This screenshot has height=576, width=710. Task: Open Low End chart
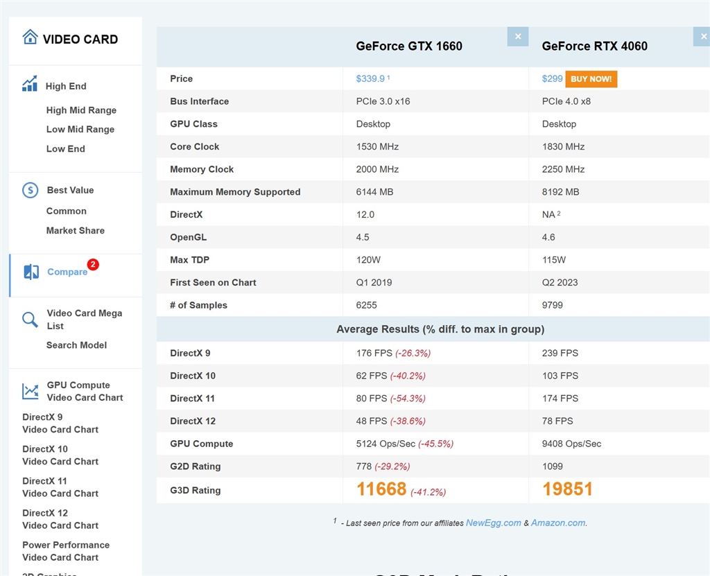point(65,148)
